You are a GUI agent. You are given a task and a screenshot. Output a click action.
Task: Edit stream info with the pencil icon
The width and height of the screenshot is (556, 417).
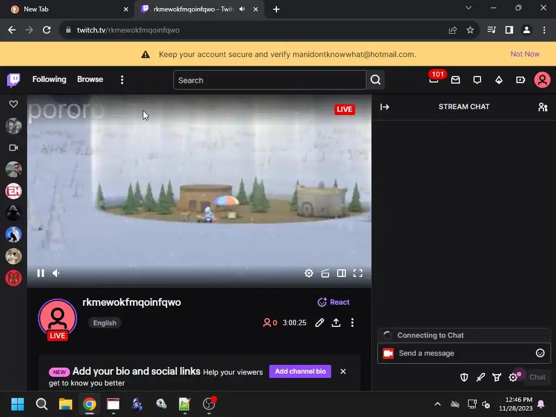[319, 323]
